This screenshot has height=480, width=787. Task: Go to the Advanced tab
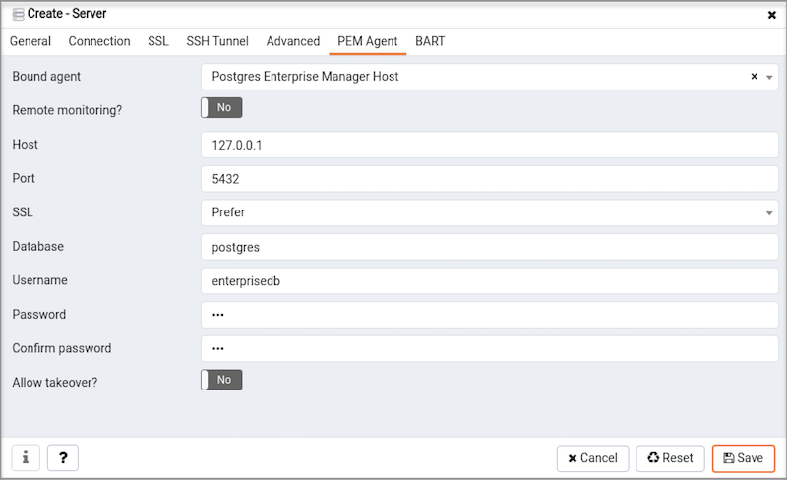click(x=293, y=41)
